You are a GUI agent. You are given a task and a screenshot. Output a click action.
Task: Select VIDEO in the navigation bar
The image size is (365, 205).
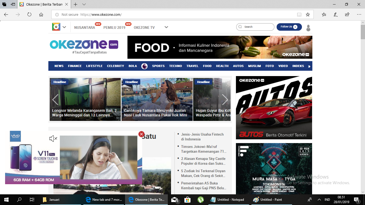pos(283,66)
